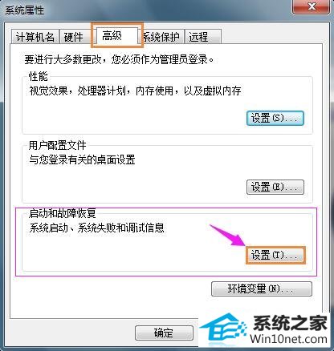Go to the 系统保护 tab
This screenshot has width=334, height=351.
pyautogui.click(x=161, y=37)
